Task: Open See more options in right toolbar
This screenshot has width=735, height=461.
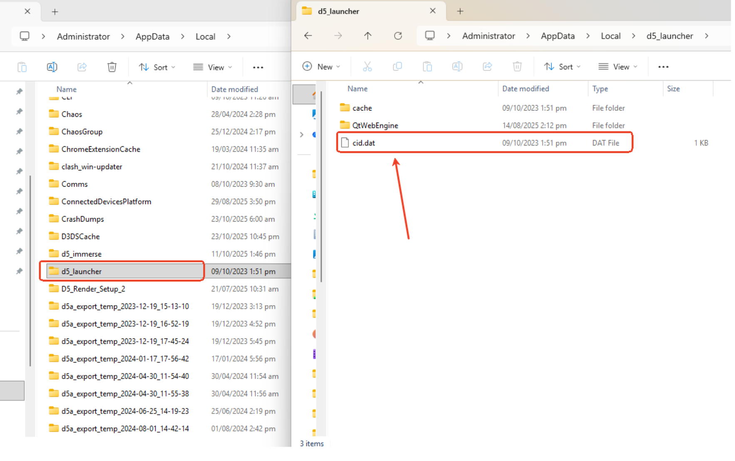Action: click(x=663, y=67)
